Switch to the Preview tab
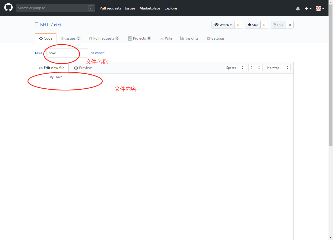The height and width of the screenshot is (240, 333). click(83, 68)
